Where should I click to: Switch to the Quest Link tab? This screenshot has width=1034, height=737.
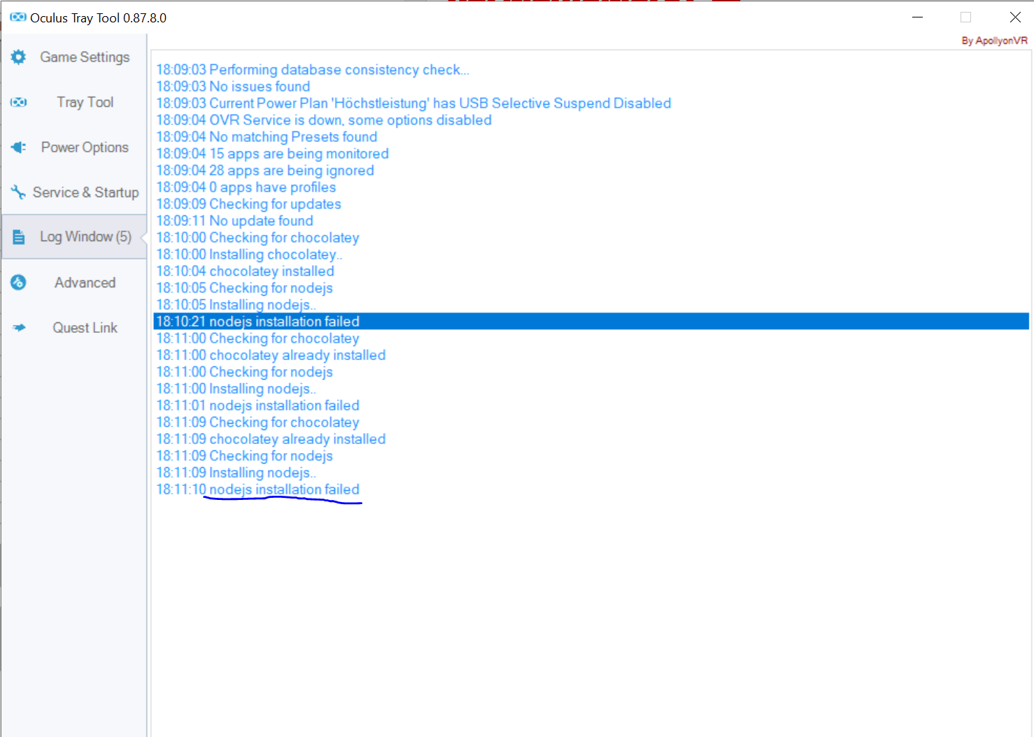74,327
